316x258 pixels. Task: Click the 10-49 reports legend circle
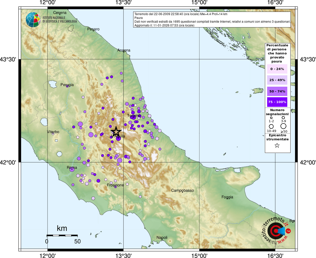pyautogui.click(x=271, y=126)
